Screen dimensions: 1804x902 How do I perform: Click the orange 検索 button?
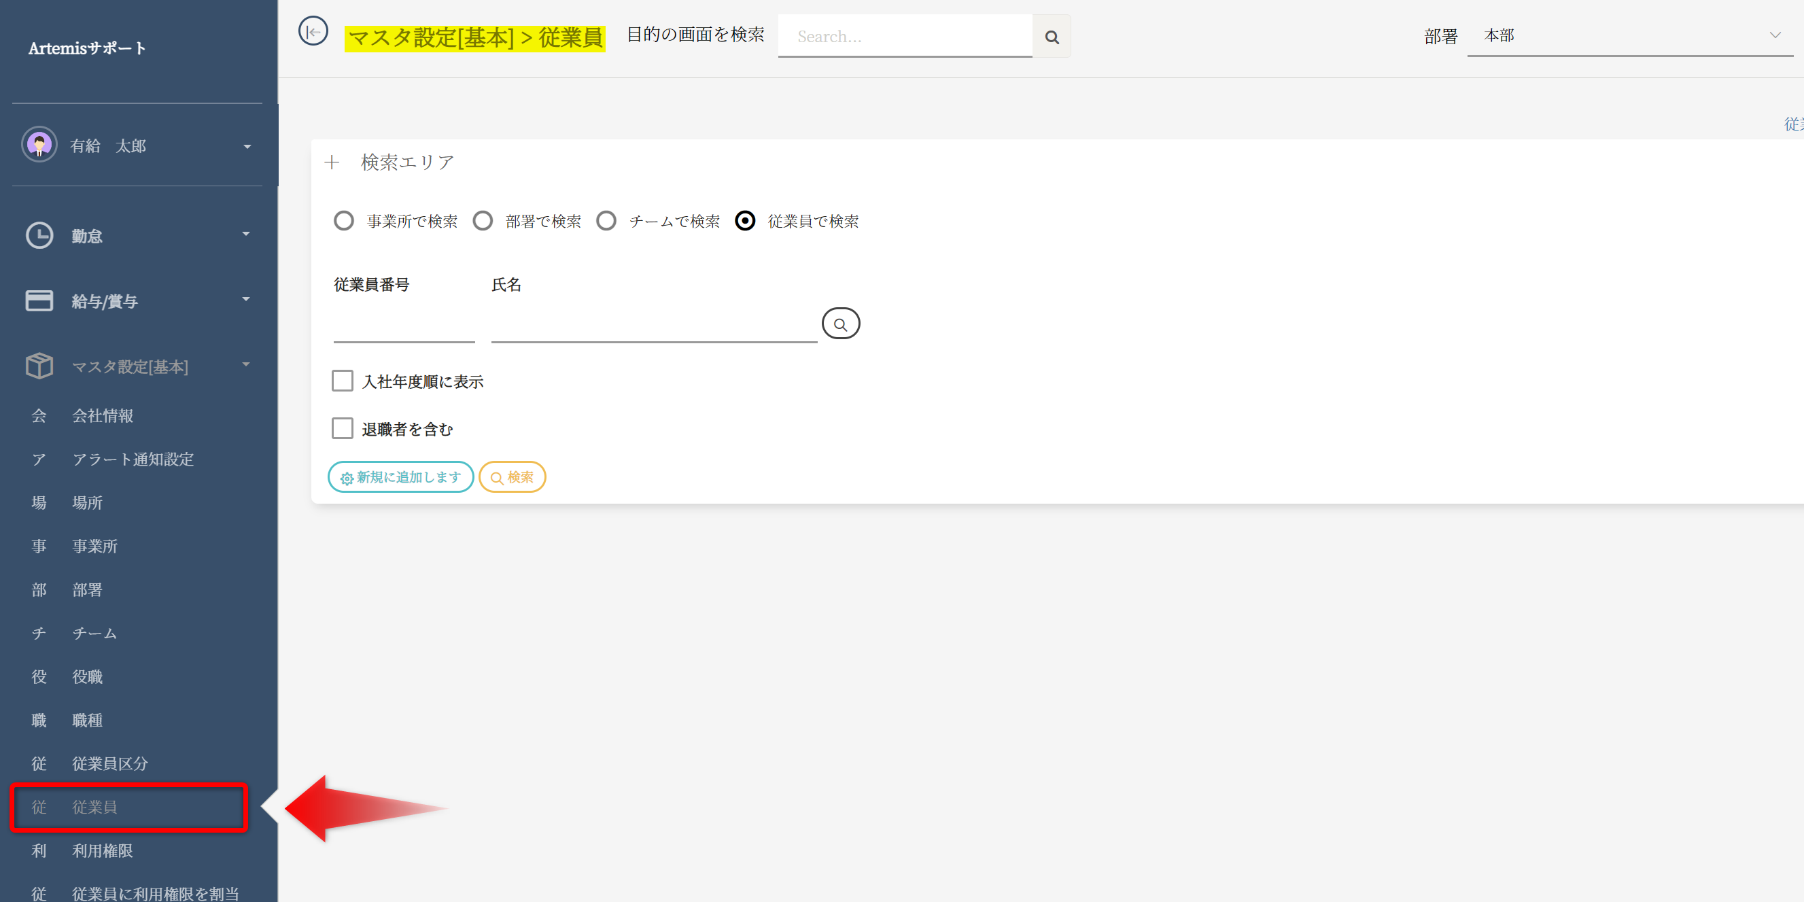click(512, 477)
